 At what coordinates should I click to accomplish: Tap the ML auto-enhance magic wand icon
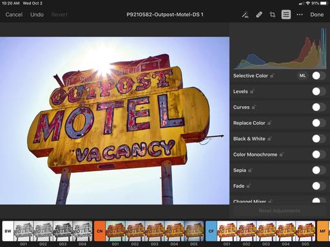point(245,15)
